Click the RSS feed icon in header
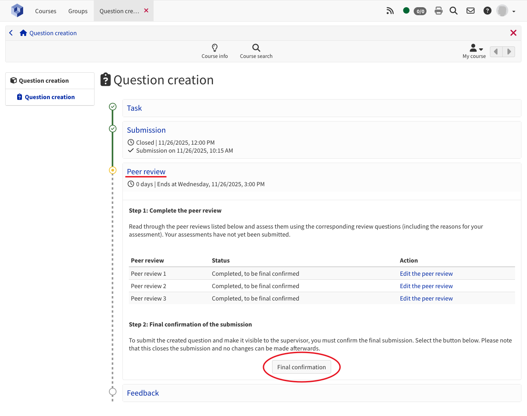 click(390, 11)
